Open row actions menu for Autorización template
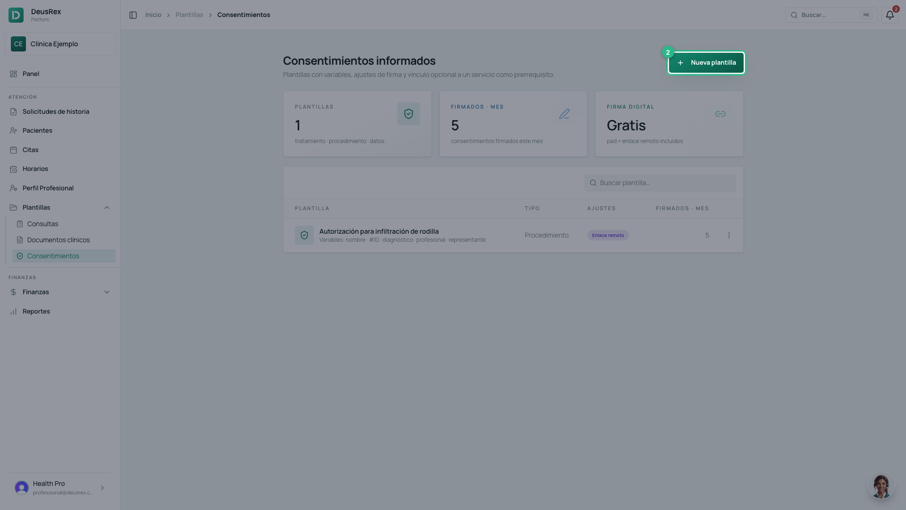906x510 pixels. click(729, 235)
